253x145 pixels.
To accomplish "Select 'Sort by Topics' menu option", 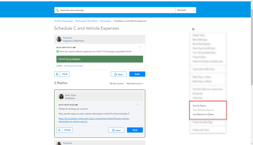I will coord(199,106).
